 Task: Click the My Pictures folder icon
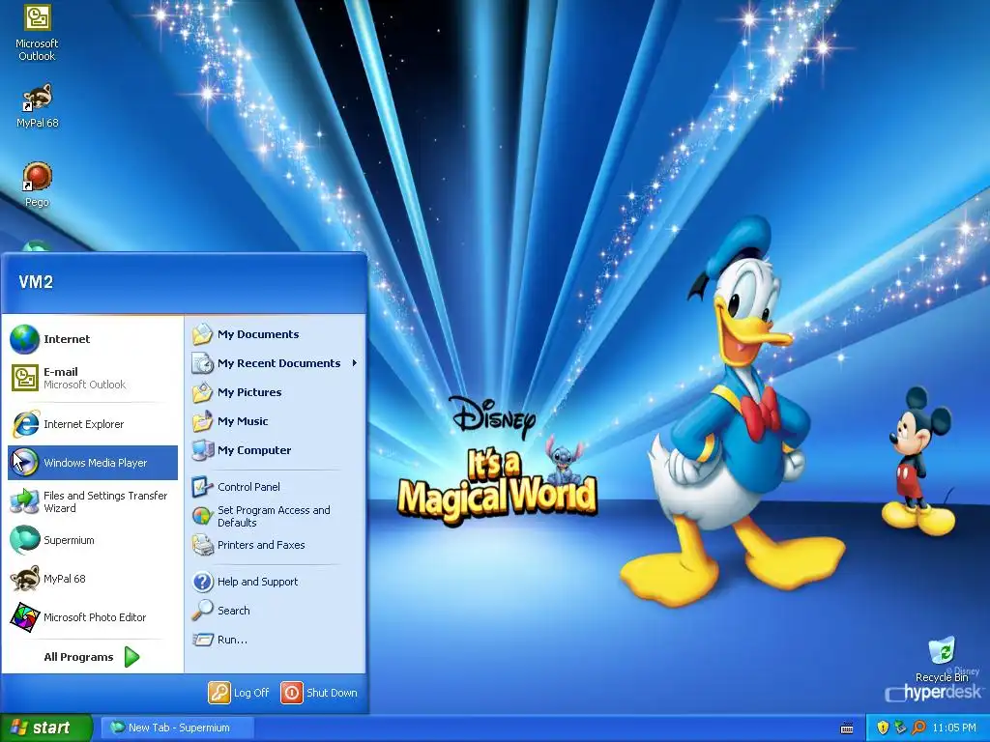pos(202,392)
